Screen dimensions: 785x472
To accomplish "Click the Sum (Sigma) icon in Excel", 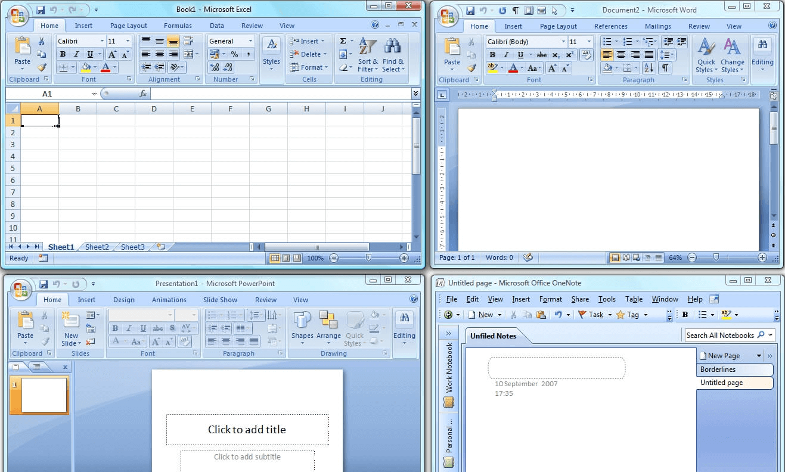I will [x=343, y=41].
